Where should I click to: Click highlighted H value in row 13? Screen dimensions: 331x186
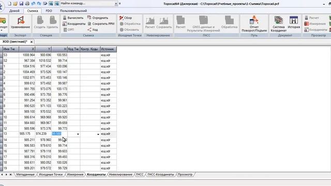[x=56, y=134]
